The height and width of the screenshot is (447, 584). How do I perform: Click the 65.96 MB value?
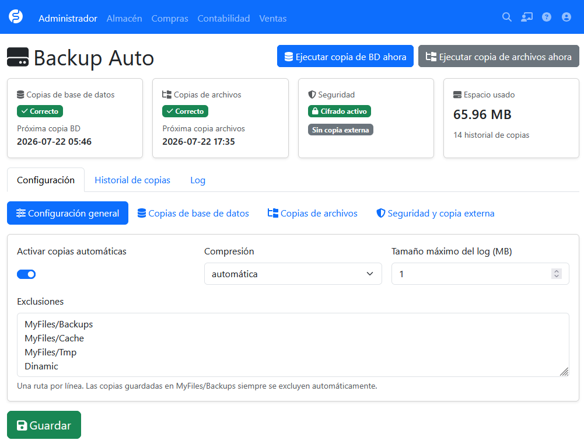[482, 114]
